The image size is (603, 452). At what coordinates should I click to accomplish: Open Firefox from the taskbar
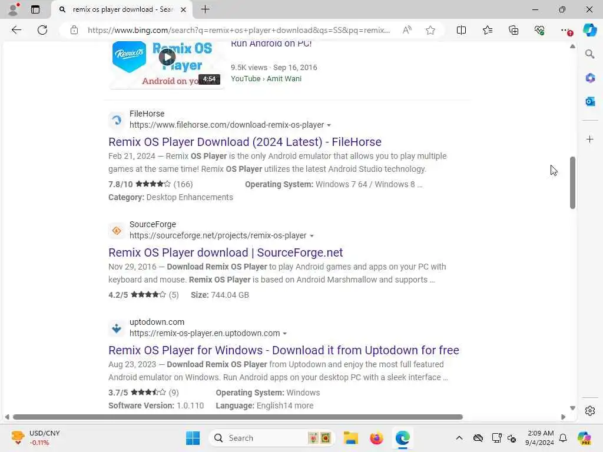pos(376,438)
